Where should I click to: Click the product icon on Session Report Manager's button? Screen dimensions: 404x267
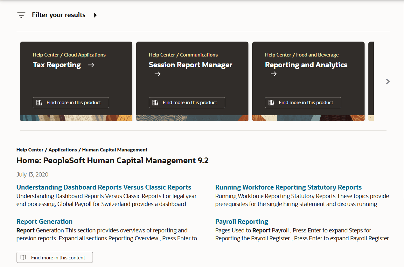tap(155, 102)
